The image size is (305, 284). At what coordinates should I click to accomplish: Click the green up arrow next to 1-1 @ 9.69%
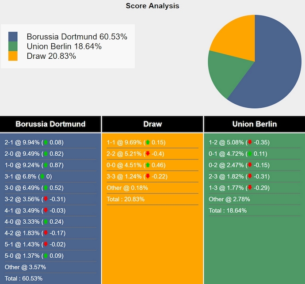148,143
